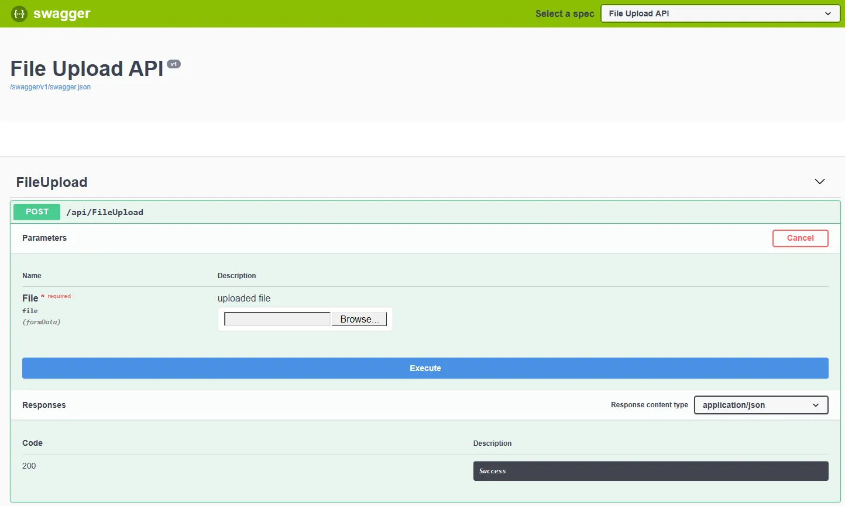
Task: Change the Response content type dropdown
Action: click(x=761, y=405)
